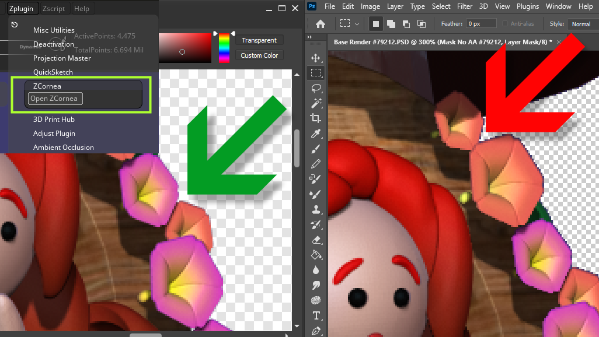Open ZBrush Zplugin menu

click(21, 8)
